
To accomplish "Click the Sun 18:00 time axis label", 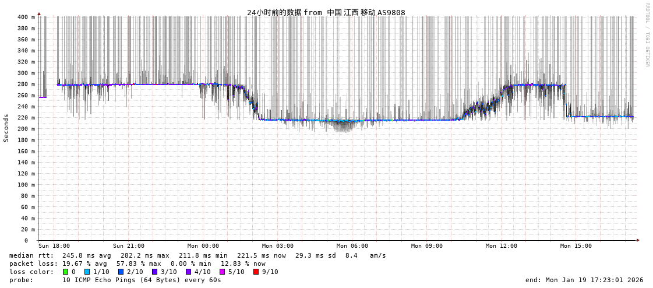I will coord(54,246).
